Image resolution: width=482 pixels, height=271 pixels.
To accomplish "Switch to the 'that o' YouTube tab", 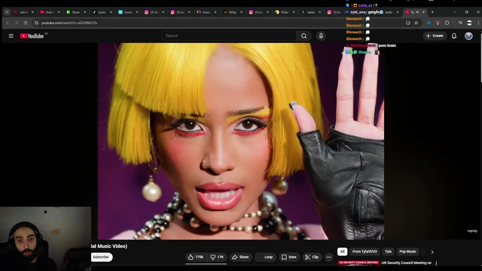I will click(x=50, y=12).
